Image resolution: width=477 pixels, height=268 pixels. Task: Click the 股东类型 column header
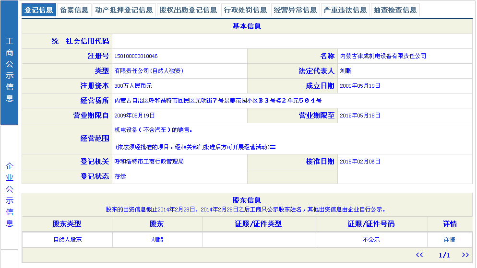click(67, 224)
